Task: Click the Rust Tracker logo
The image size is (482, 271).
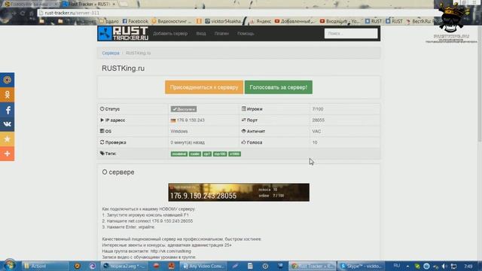Action: pyautogui.click(x=124, y=33)
